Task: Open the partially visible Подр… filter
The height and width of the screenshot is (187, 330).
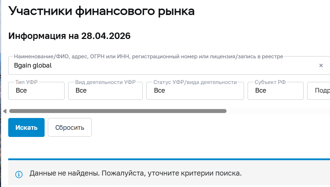Action: click(x=319, y=91)
